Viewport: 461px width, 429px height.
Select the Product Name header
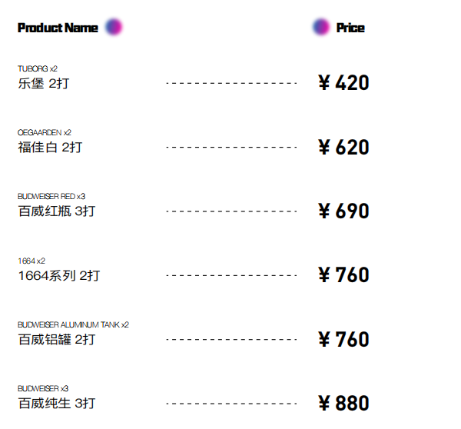pos(58,28)
